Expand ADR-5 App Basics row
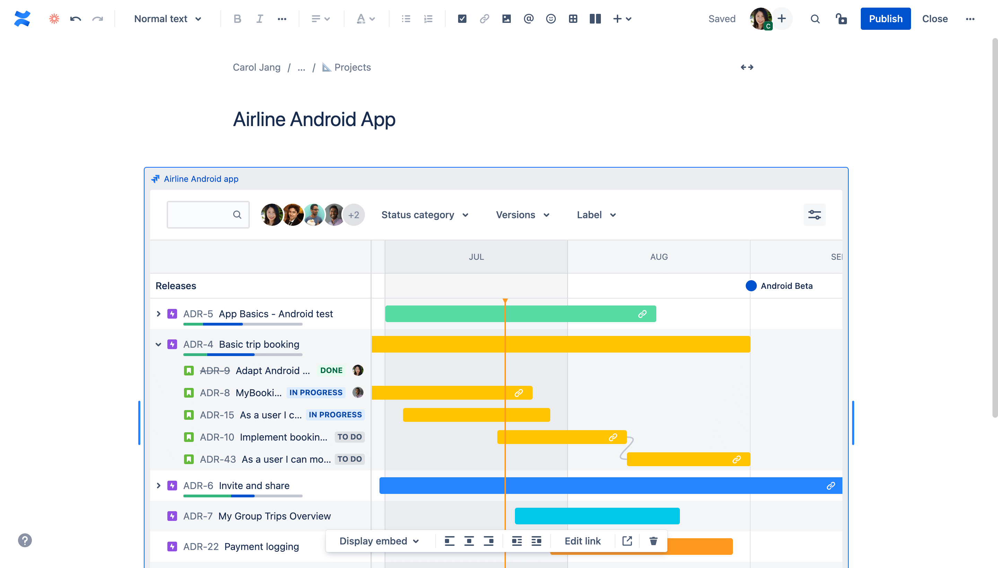Screen dimensions: 998x568 coord(159,314)
